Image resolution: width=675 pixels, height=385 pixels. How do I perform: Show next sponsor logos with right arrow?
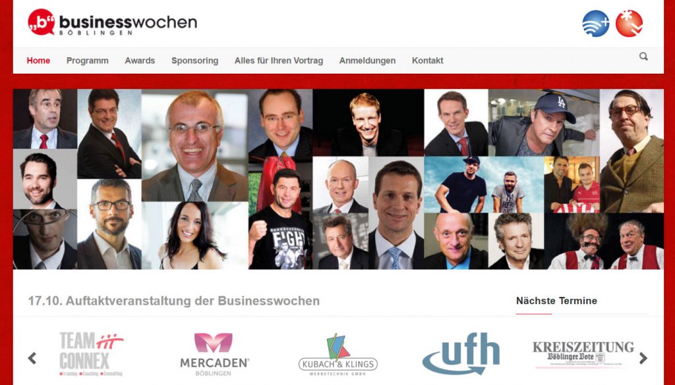[x=643, y=358]
